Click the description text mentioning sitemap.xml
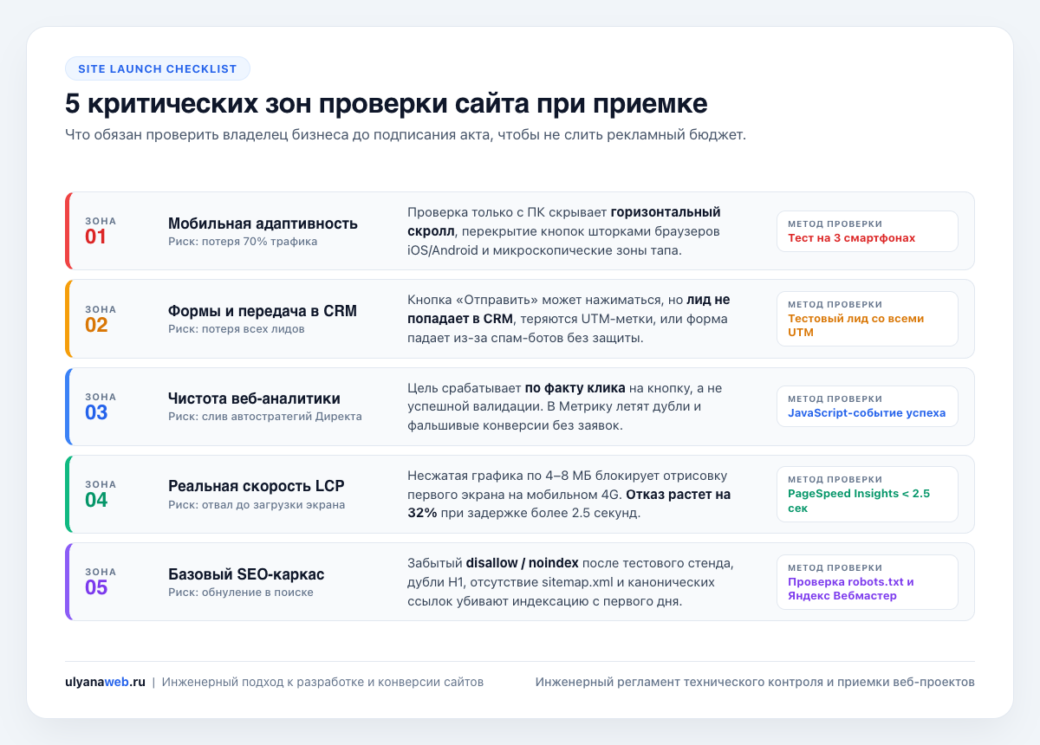1040x745 pixels. tap(570, 582)
